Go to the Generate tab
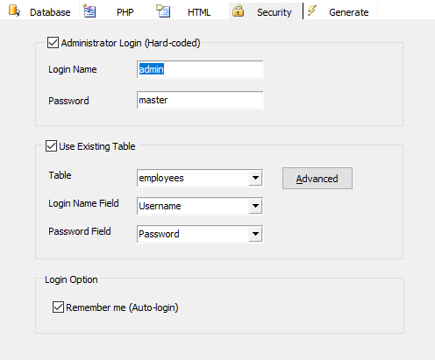The image size is (435, 360). [348, 12]
